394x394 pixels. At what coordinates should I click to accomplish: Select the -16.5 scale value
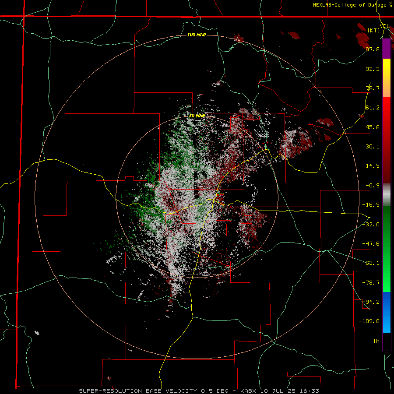coord(371,205)
